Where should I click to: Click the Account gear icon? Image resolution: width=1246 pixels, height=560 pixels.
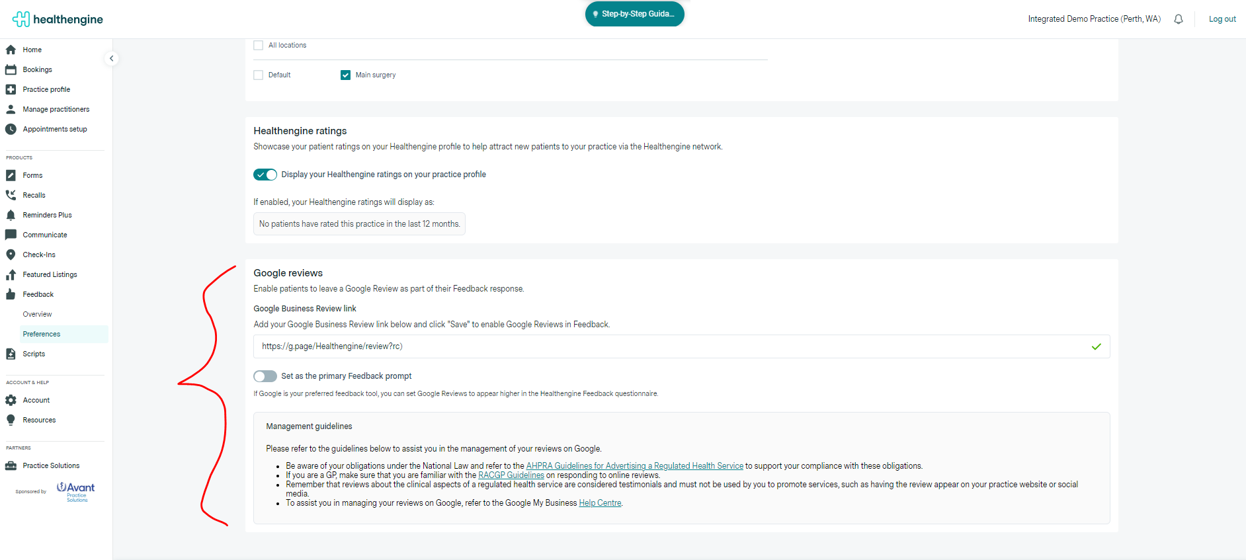point(11,400)
